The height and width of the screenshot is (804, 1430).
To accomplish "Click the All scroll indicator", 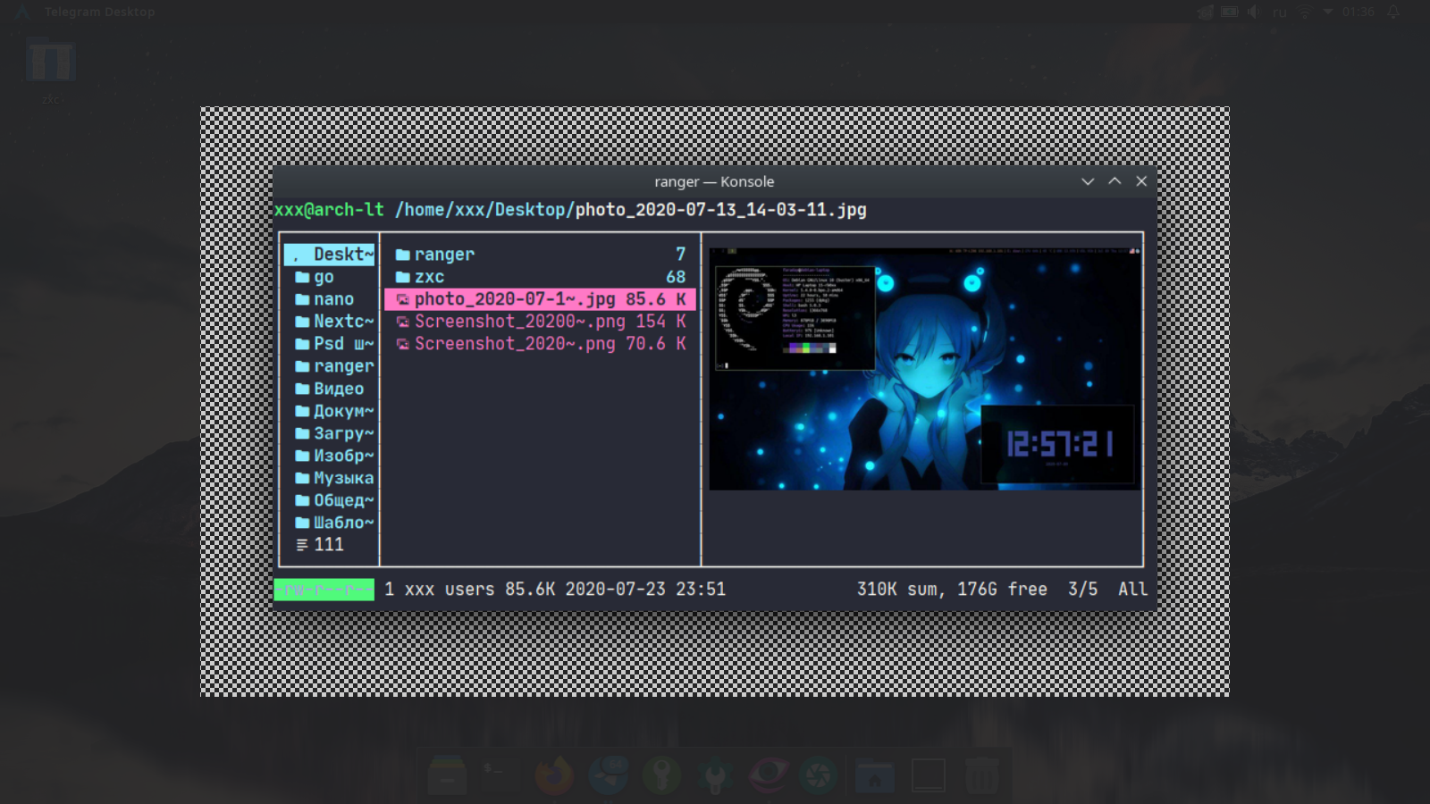I will [1132, 590].
